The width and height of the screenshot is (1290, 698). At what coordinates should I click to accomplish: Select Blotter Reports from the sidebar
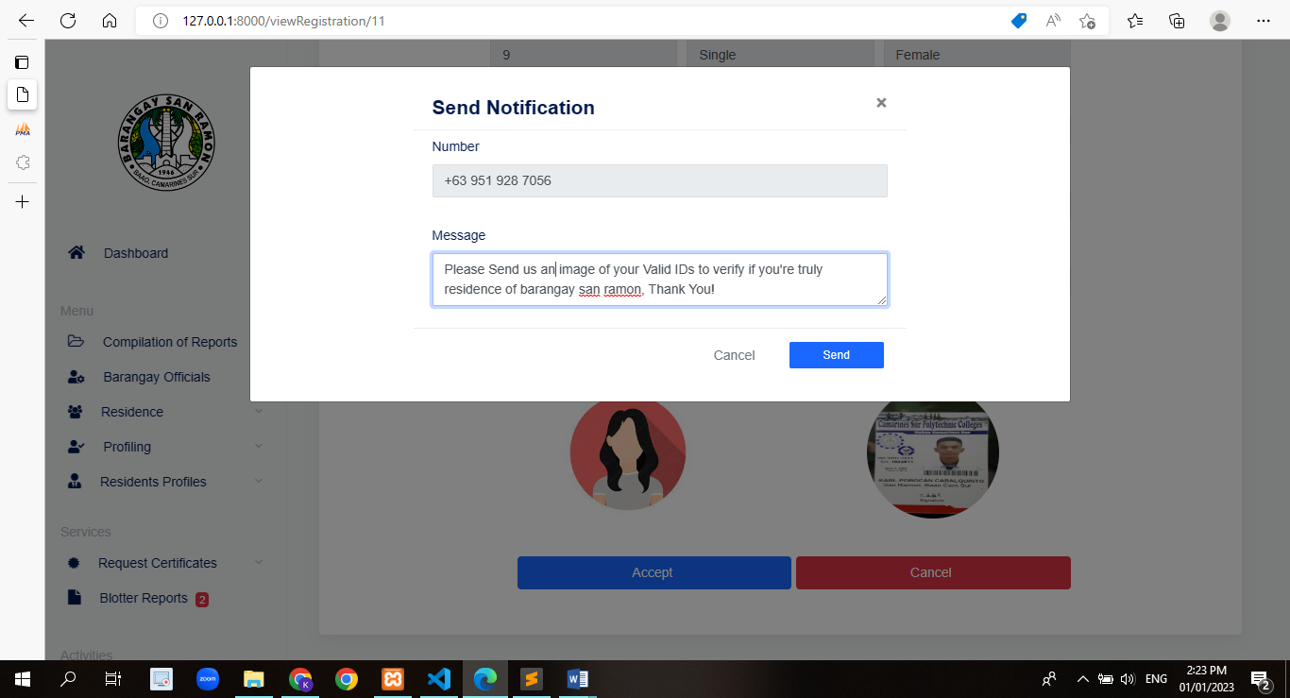click(x=142, y=597)
